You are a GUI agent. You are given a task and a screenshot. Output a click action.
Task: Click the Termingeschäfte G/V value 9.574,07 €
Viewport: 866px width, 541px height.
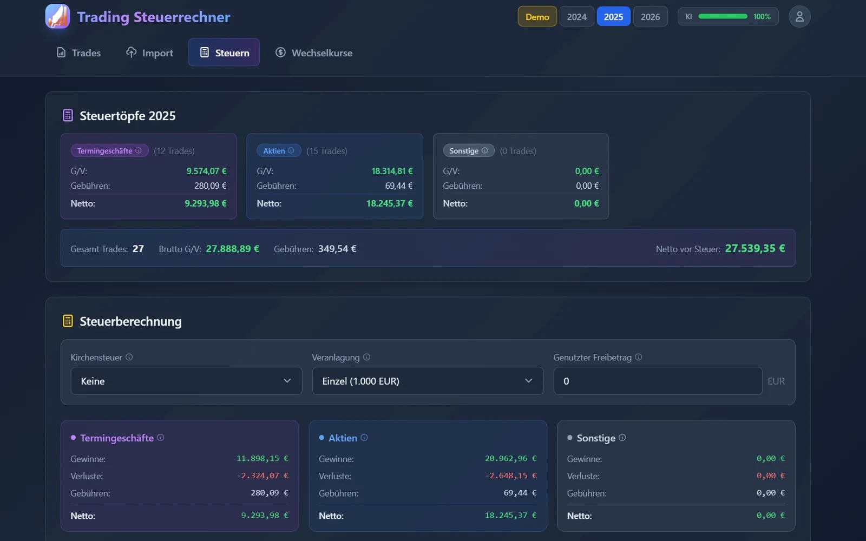pyautogui.click(x=207, y=171)
